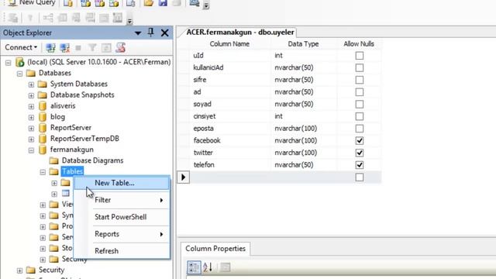Expand the alisveris database

click(x=31, y=106)
